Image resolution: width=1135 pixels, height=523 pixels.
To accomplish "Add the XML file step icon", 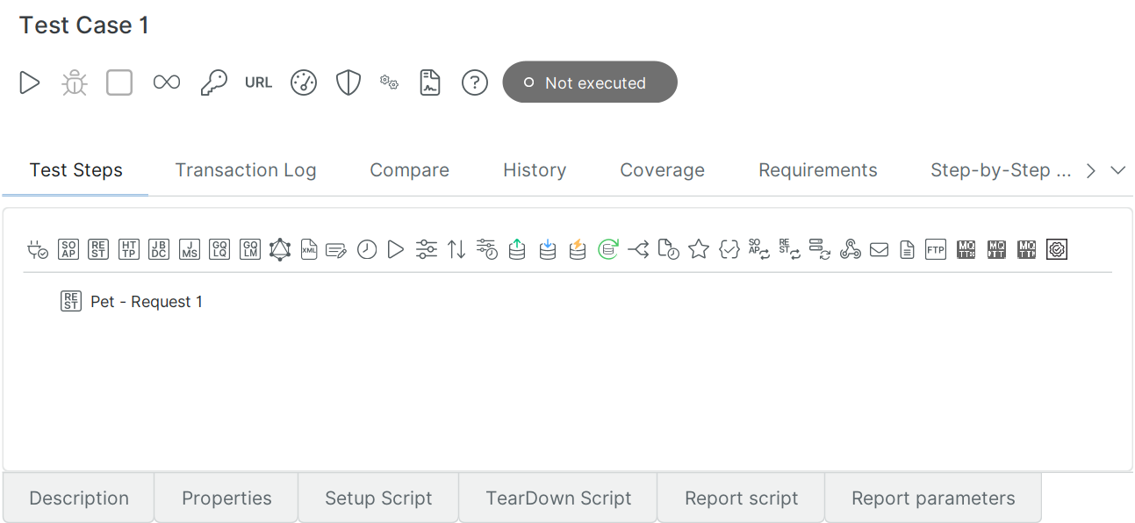I will point(309,249).
